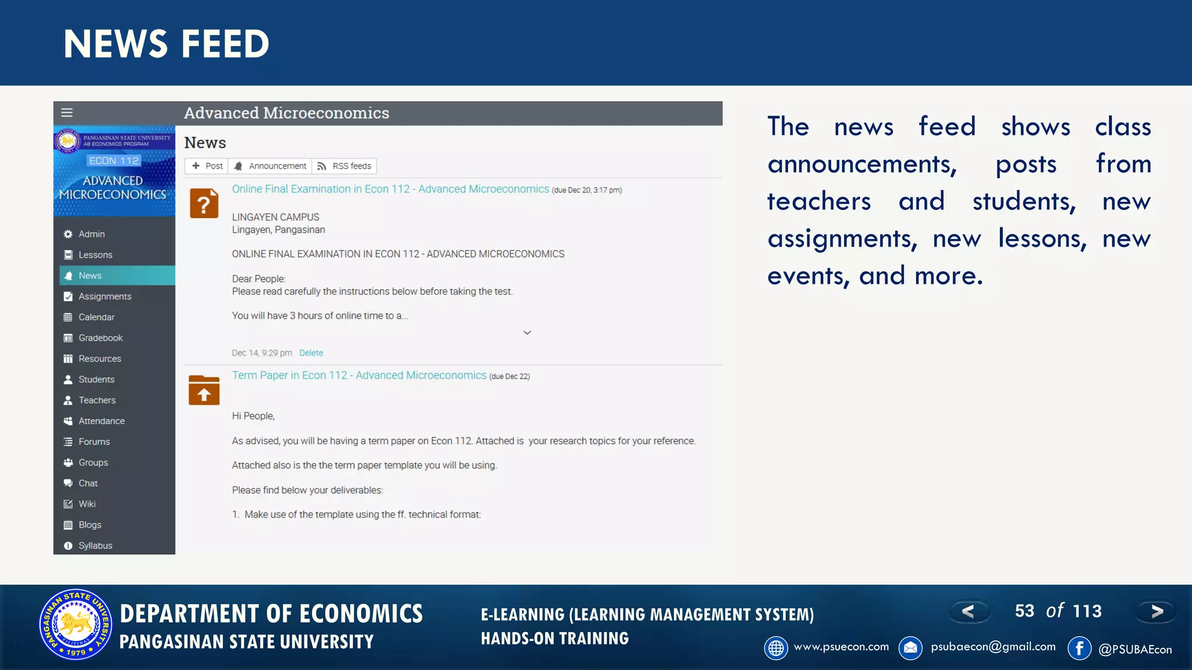Open Gradebook in the sidebar
The image size is (1192, 670).
click(x=117, y=338)
